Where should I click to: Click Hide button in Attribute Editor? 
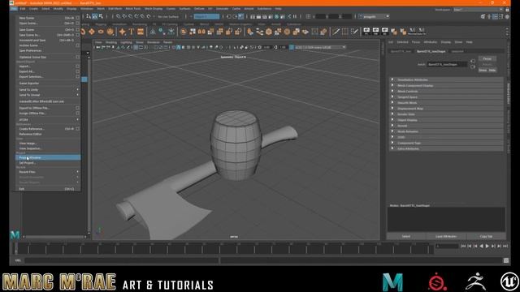coord(492,71)
